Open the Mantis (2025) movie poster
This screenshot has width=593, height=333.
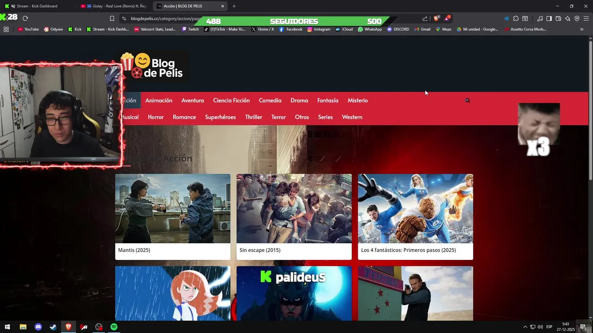[x=173, y=209]
